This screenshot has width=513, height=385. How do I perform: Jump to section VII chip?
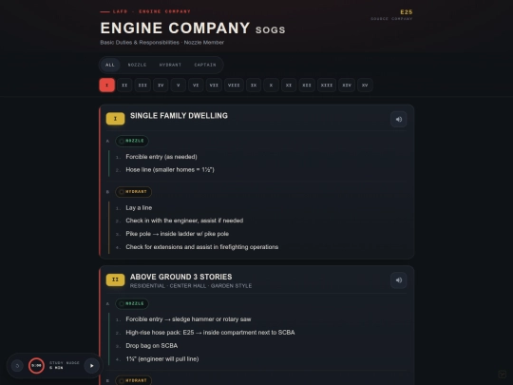214,86
